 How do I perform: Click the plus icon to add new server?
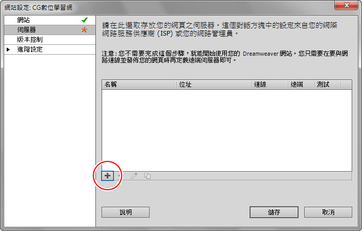pos(107,176)
